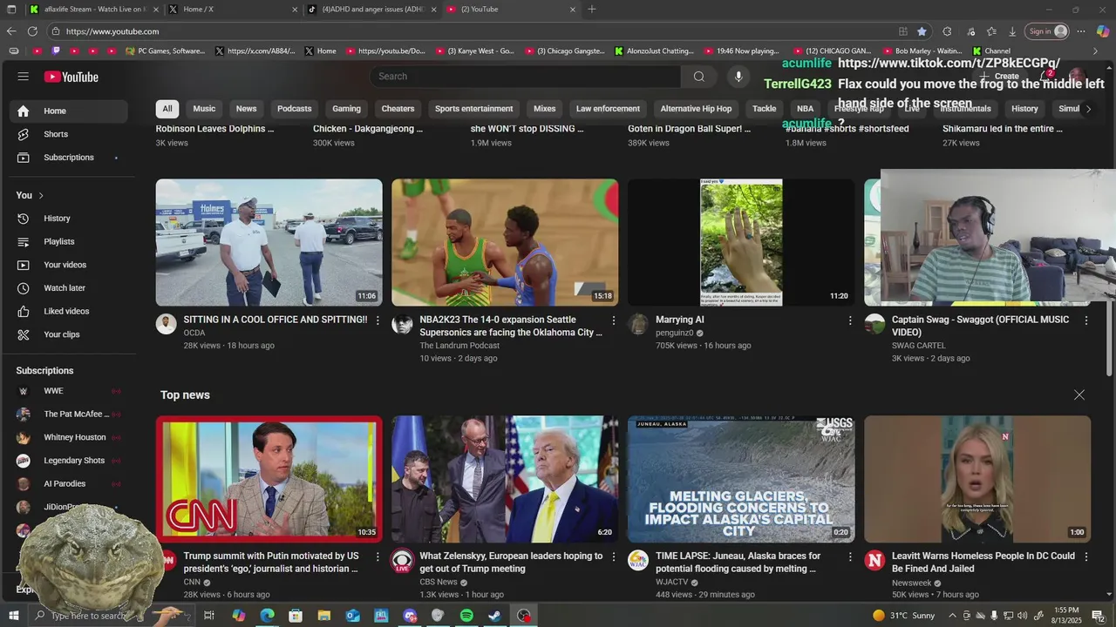Open options for Trump summit with Putin video
This screenshot has height=627, width=1116.
coord(378,556)
